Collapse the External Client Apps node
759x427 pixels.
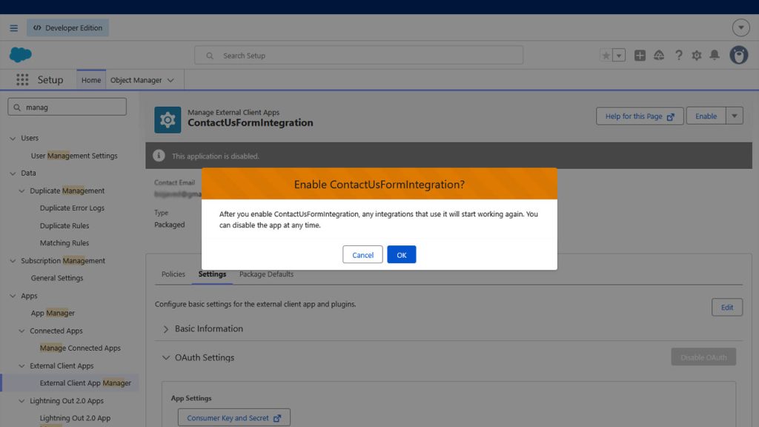tap(21, 366)
